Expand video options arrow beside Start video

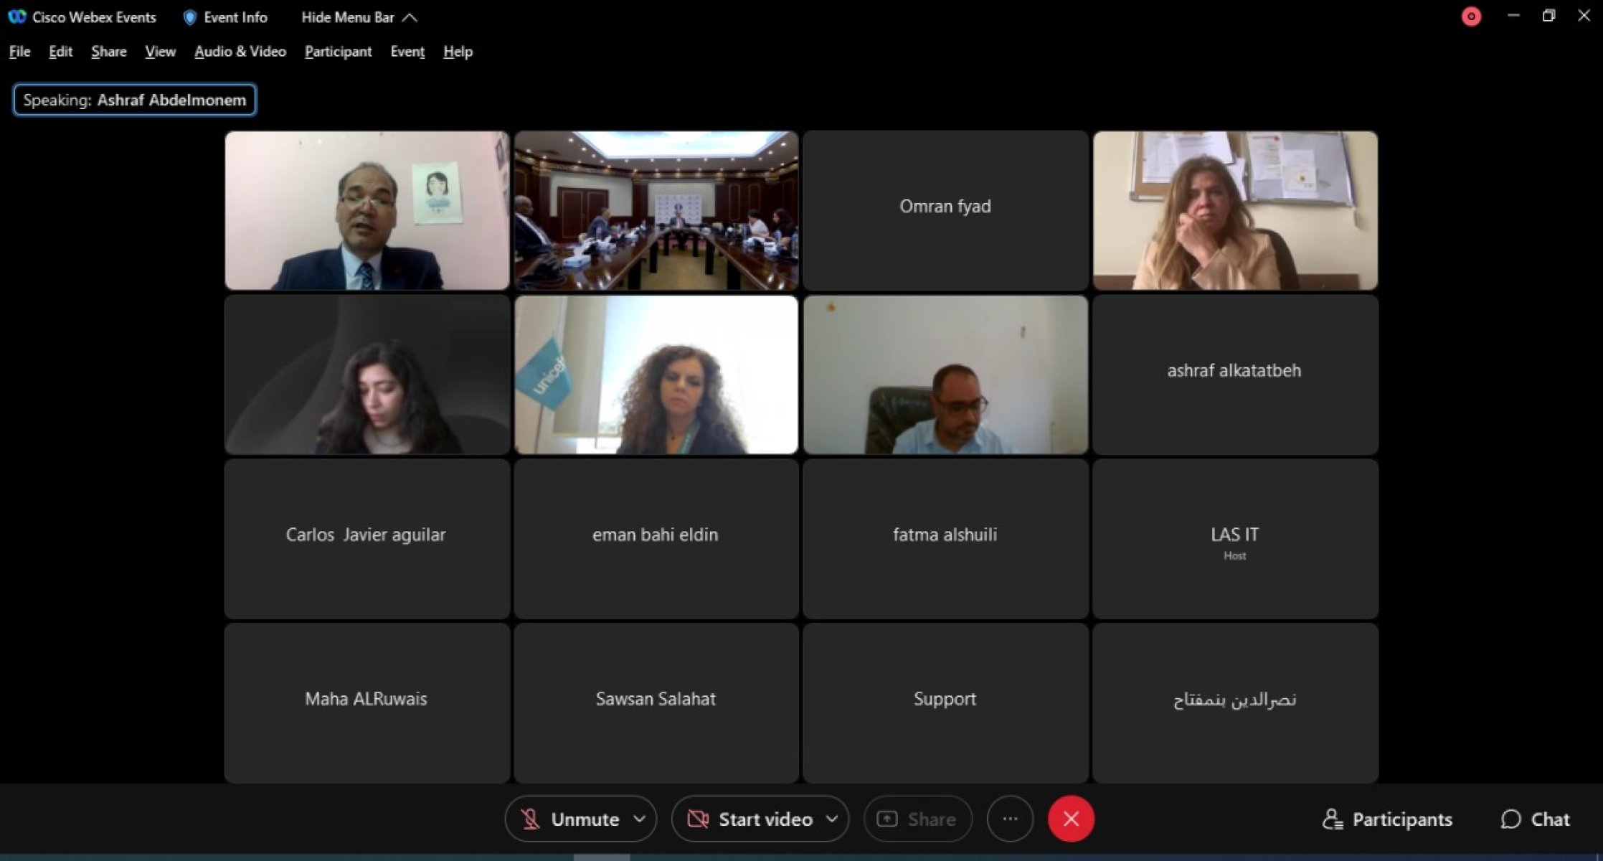point(832,819)
